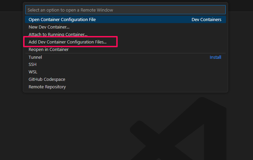Screen dimensions: 253x160
Task: Select the WSL entry
Action: click(33, 72)
